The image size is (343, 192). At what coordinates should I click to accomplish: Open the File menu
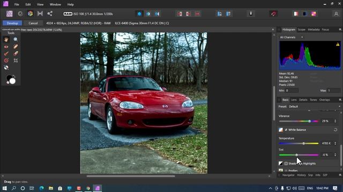pyautogui.click(x=17, y=4)
